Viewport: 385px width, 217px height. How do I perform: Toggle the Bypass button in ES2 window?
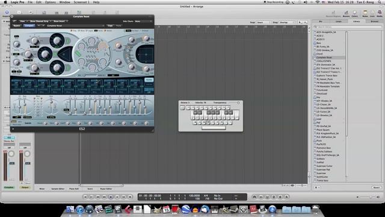(x=17, y=25)
